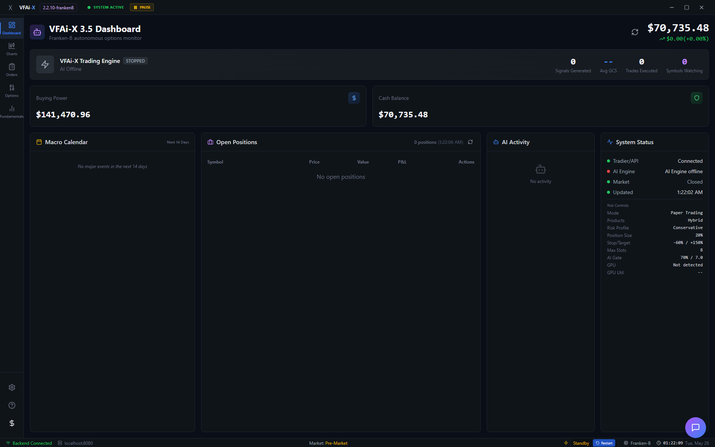Click the $70,735.48 cash balance value
This screenshot has width=715, height=447.
point(403,115)
